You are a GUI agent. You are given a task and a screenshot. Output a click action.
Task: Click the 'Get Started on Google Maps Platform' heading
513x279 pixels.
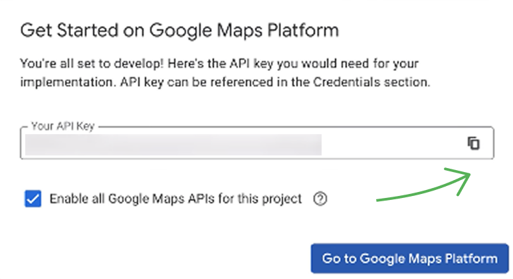[179, 30]
